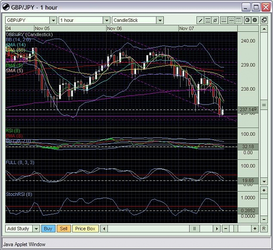Click the EMA (5) study label
The image size is (273, 250).
click(14, 65)
